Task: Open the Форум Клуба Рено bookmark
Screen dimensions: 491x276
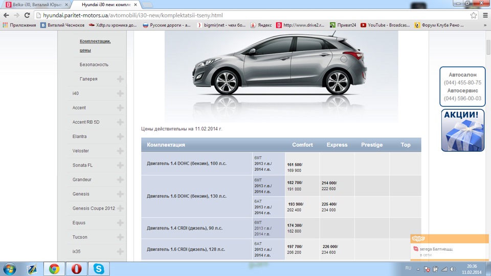Action: 439,25
